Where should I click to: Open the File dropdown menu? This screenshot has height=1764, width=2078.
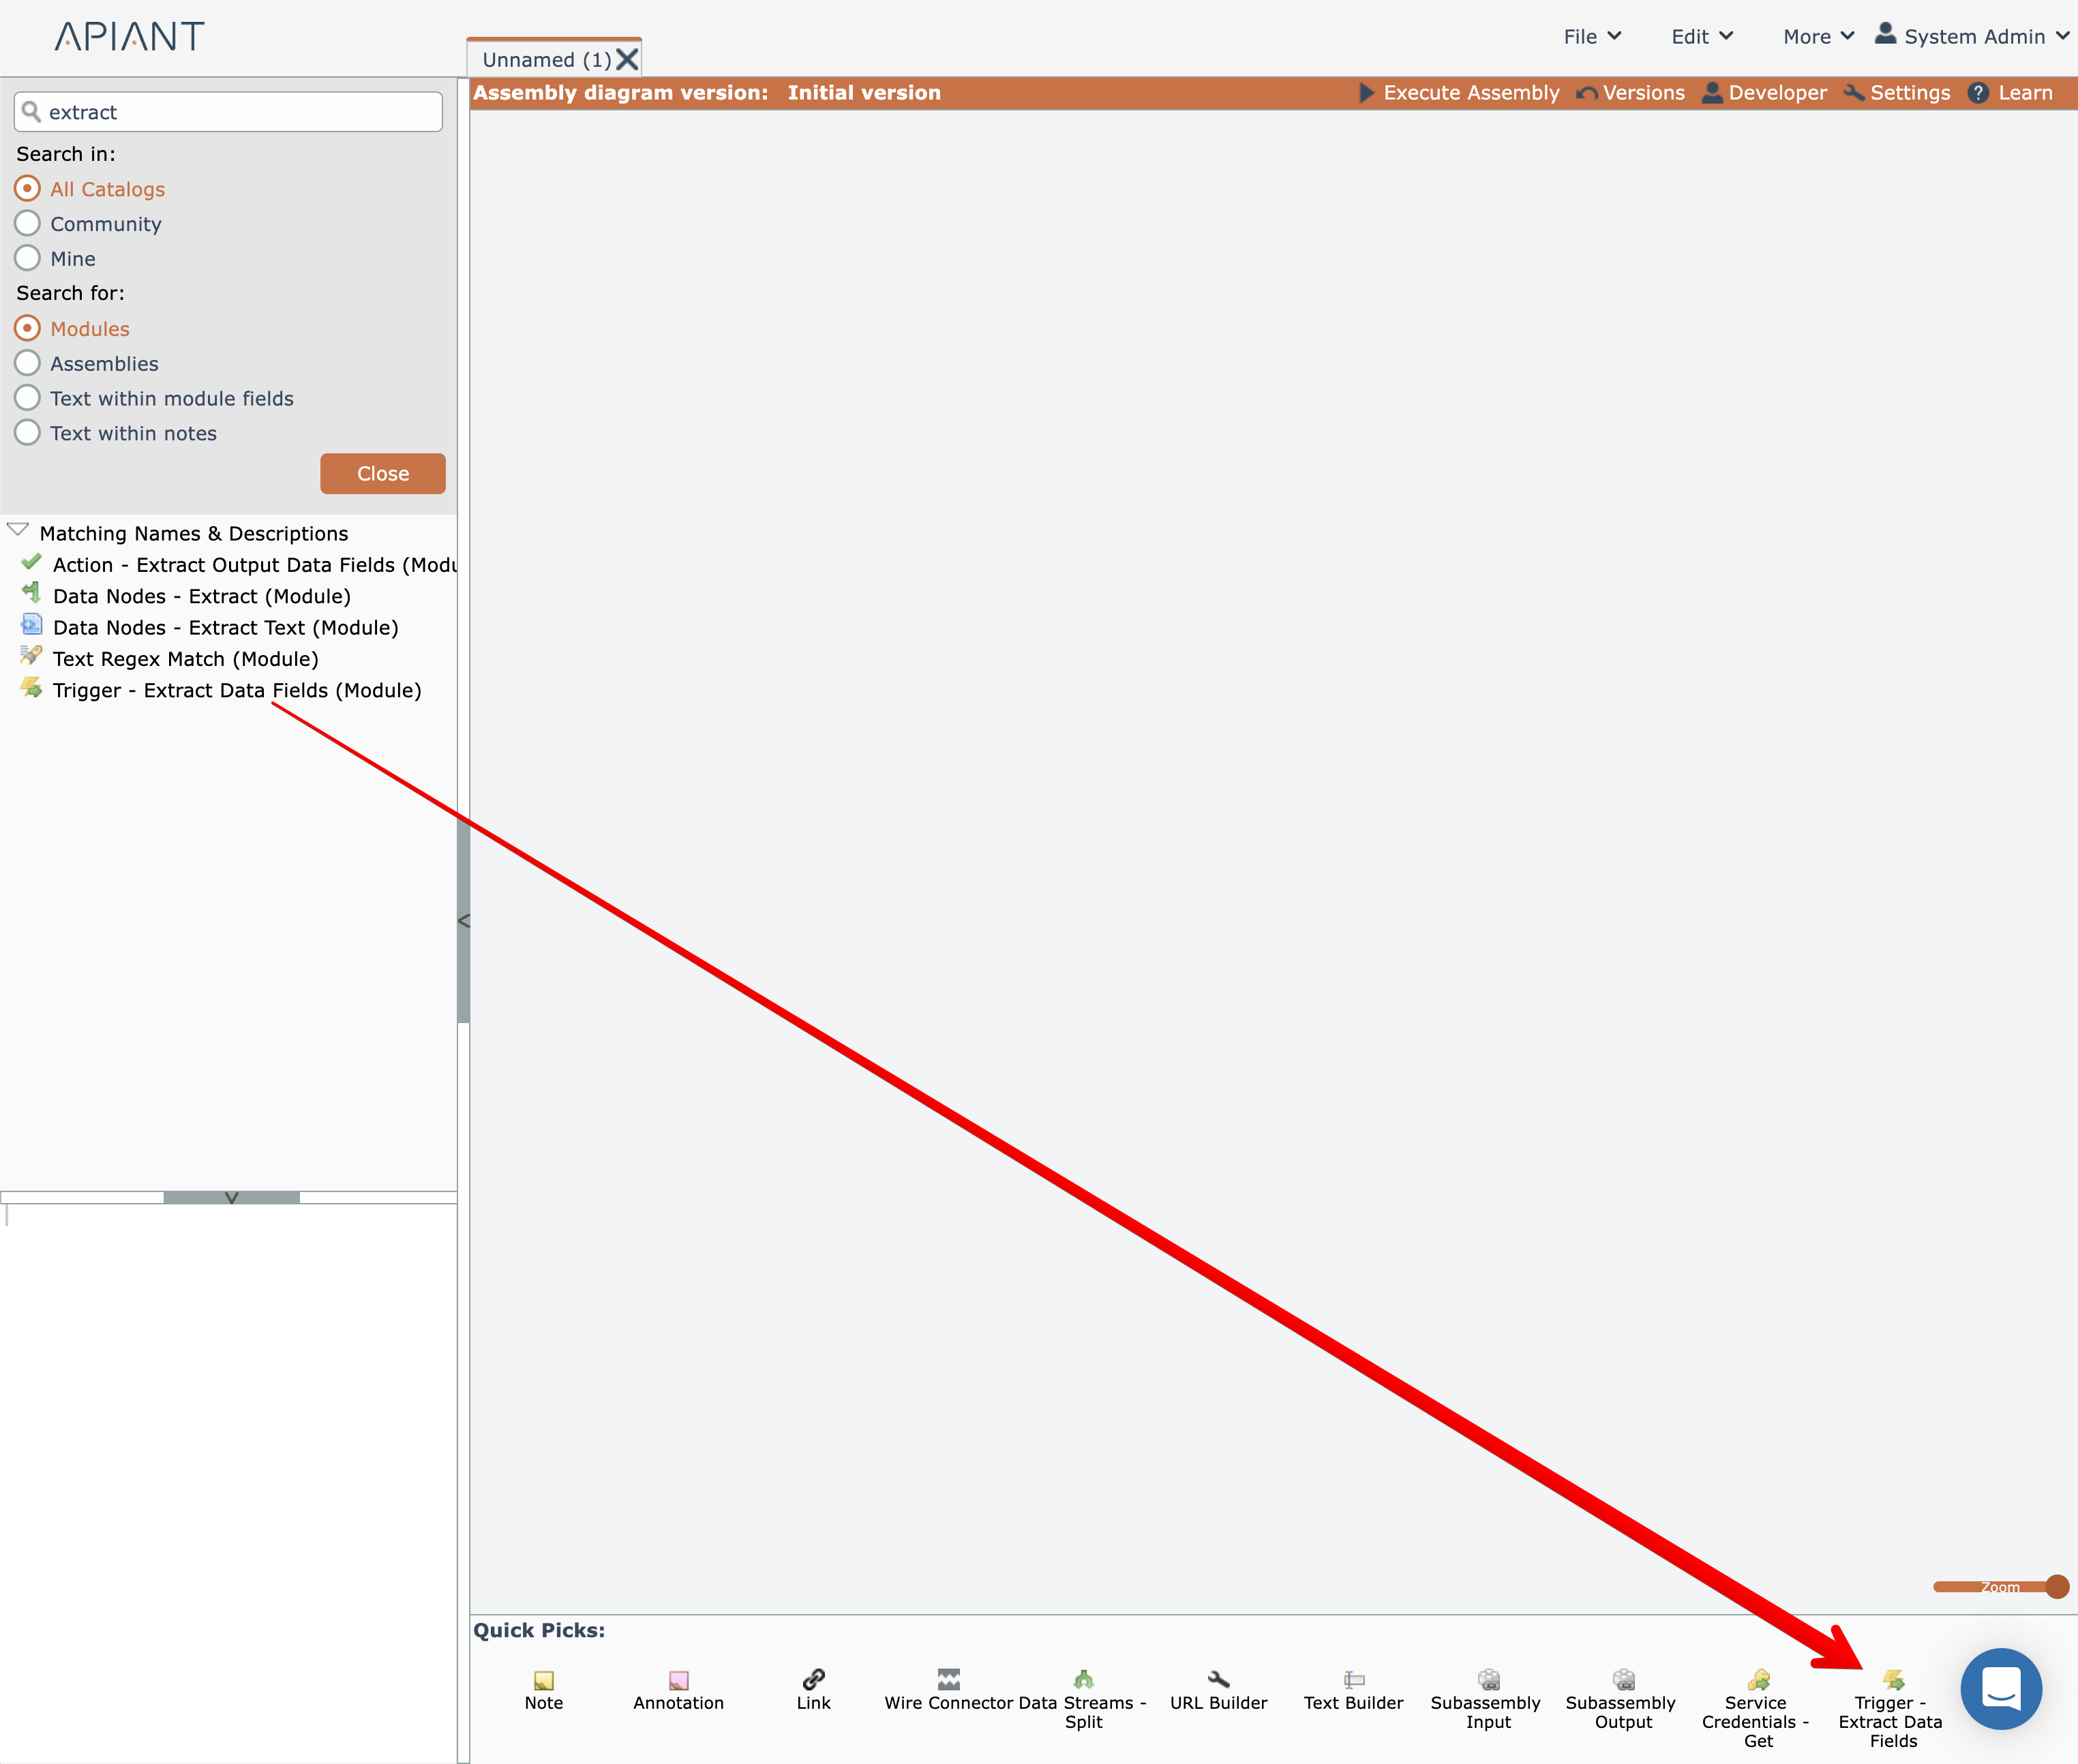click(1591, 37)
